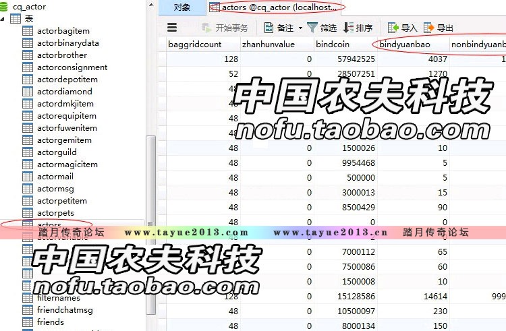Click the actorbinarydata table icon
506x331 pixels.
pos(28,43)
